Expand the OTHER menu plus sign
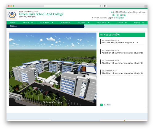Viewport: 154px width, 130px height. tap(126, 23)
